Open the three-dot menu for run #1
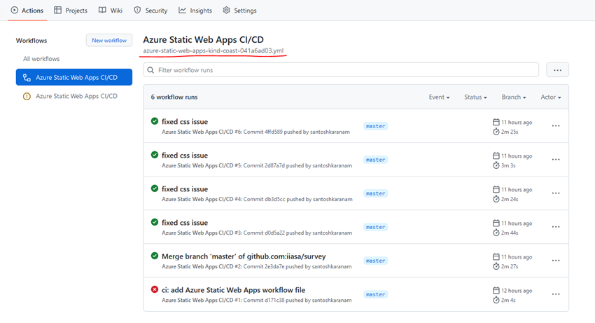Screen dimensions: 595x323 pyautogui.click(x=556, y=294)
